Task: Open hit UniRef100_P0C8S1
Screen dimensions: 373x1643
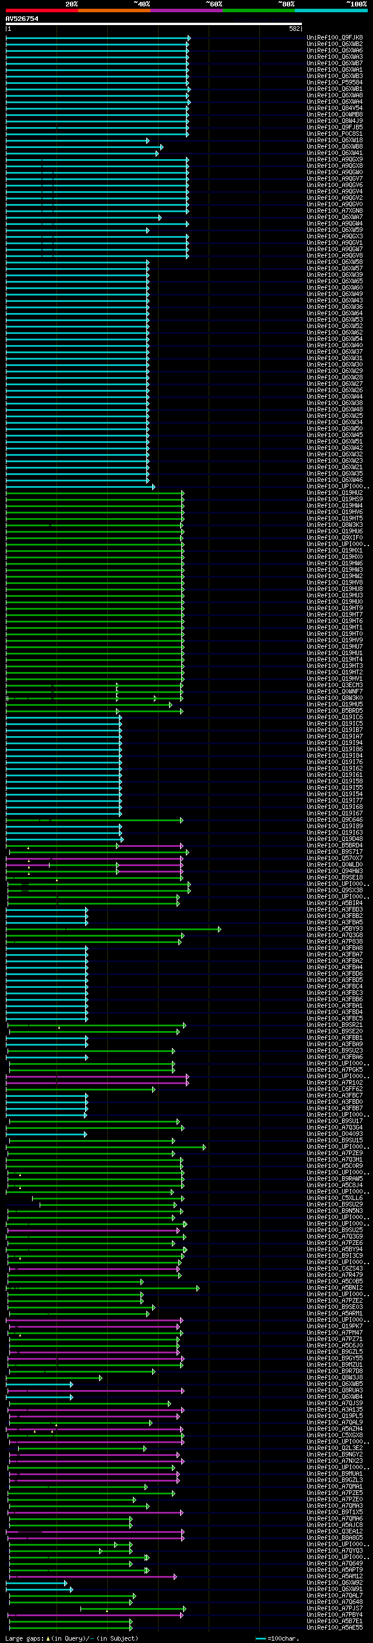Action: (335, 134)
